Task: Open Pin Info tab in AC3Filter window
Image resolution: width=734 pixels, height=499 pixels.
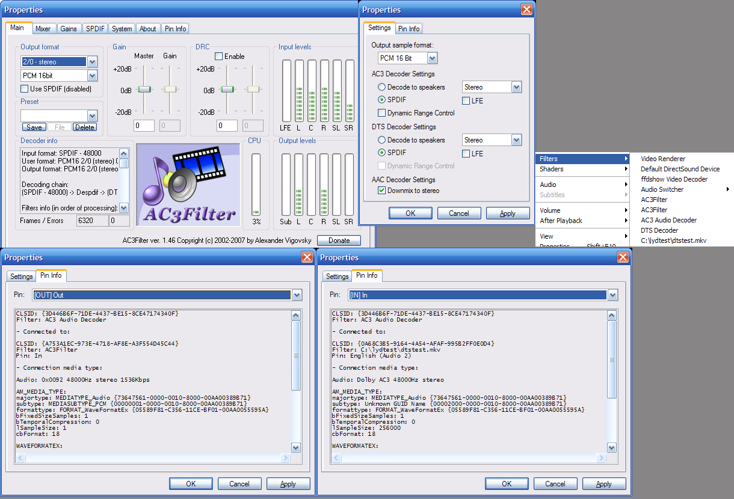Action: tap(176, 29)
